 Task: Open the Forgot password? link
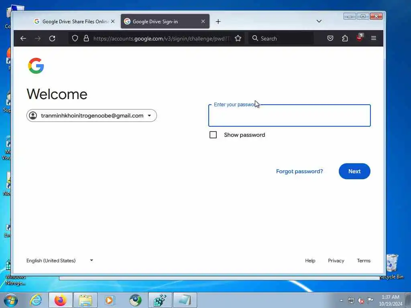[x=299, y=171]
